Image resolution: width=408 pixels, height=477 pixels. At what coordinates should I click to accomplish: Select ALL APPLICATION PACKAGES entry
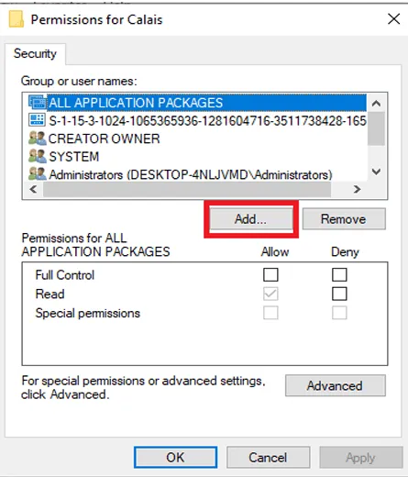click(197, 103)
